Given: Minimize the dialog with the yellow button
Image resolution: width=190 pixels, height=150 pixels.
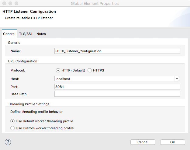Looking at the screenshot, I should [10, 4].
